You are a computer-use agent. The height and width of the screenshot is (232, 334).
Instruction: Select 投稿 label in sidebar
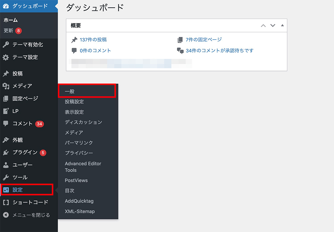click(17, 74)
